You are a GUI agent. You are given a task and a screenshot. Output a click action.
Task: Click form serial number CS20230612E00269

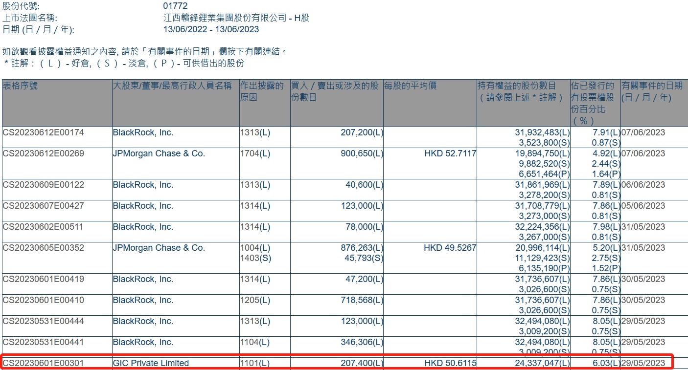point(44,153)
